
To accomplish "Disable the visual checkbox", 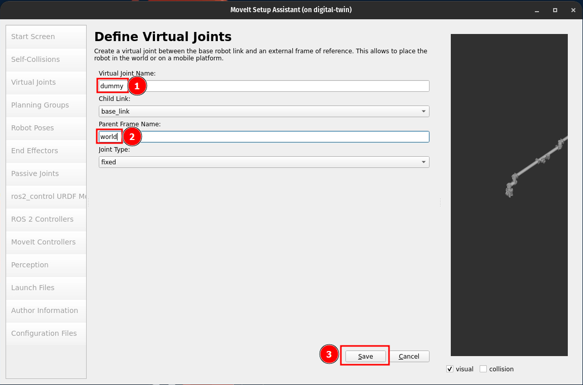I will [x=450, y=369].
